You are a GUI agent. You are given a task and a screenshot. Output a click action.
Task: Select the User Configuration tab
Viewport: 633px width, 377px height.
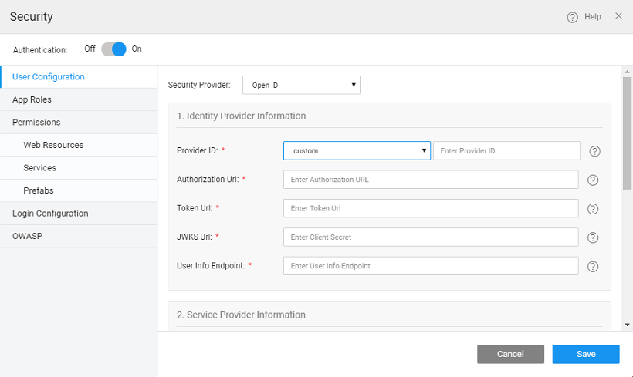click(x=49, y=77)
